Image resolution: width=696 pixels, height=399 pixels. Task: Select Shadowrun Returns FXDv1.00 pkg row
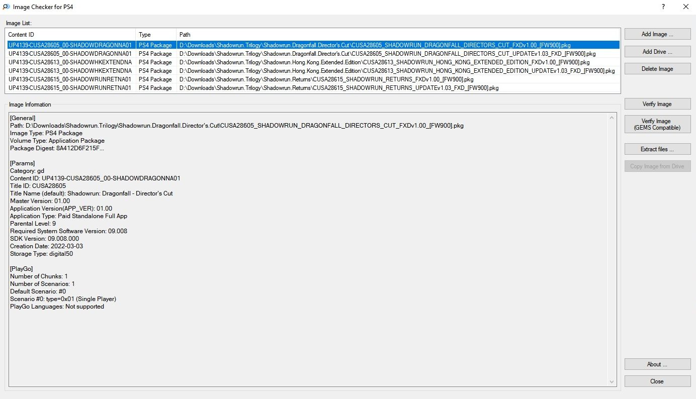click(x=313, y=79)
